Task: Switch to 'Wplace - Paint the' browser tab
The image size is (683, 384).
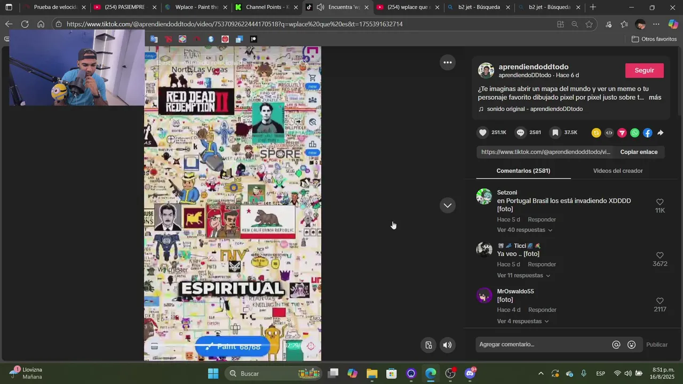Action: point(196,7)
